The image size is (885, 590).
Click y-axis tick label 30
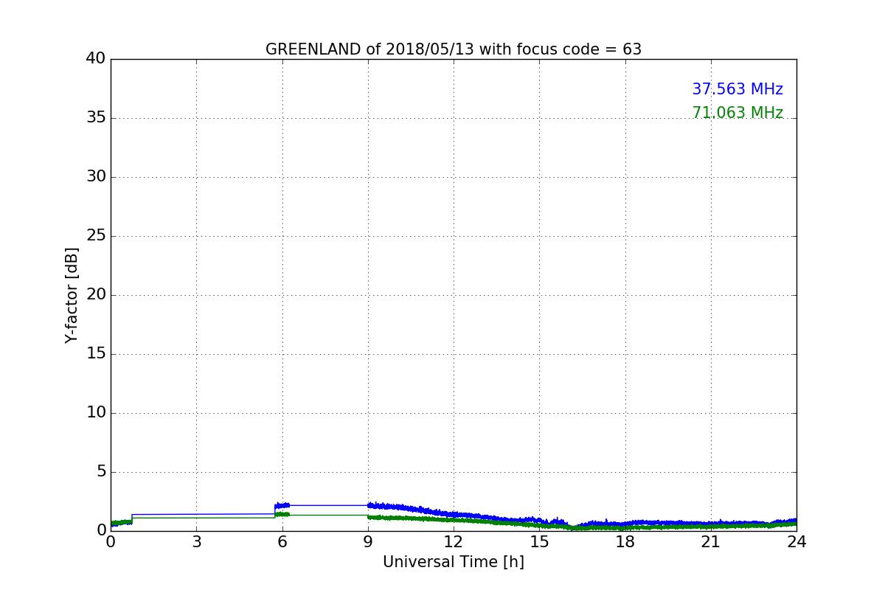96,177
